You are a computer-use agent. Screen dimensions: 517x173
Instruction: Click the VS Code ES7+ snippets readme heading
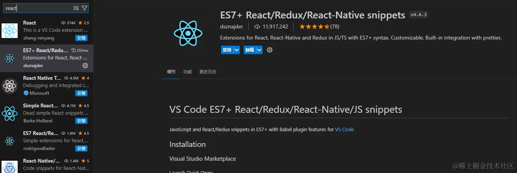point(286,109)
